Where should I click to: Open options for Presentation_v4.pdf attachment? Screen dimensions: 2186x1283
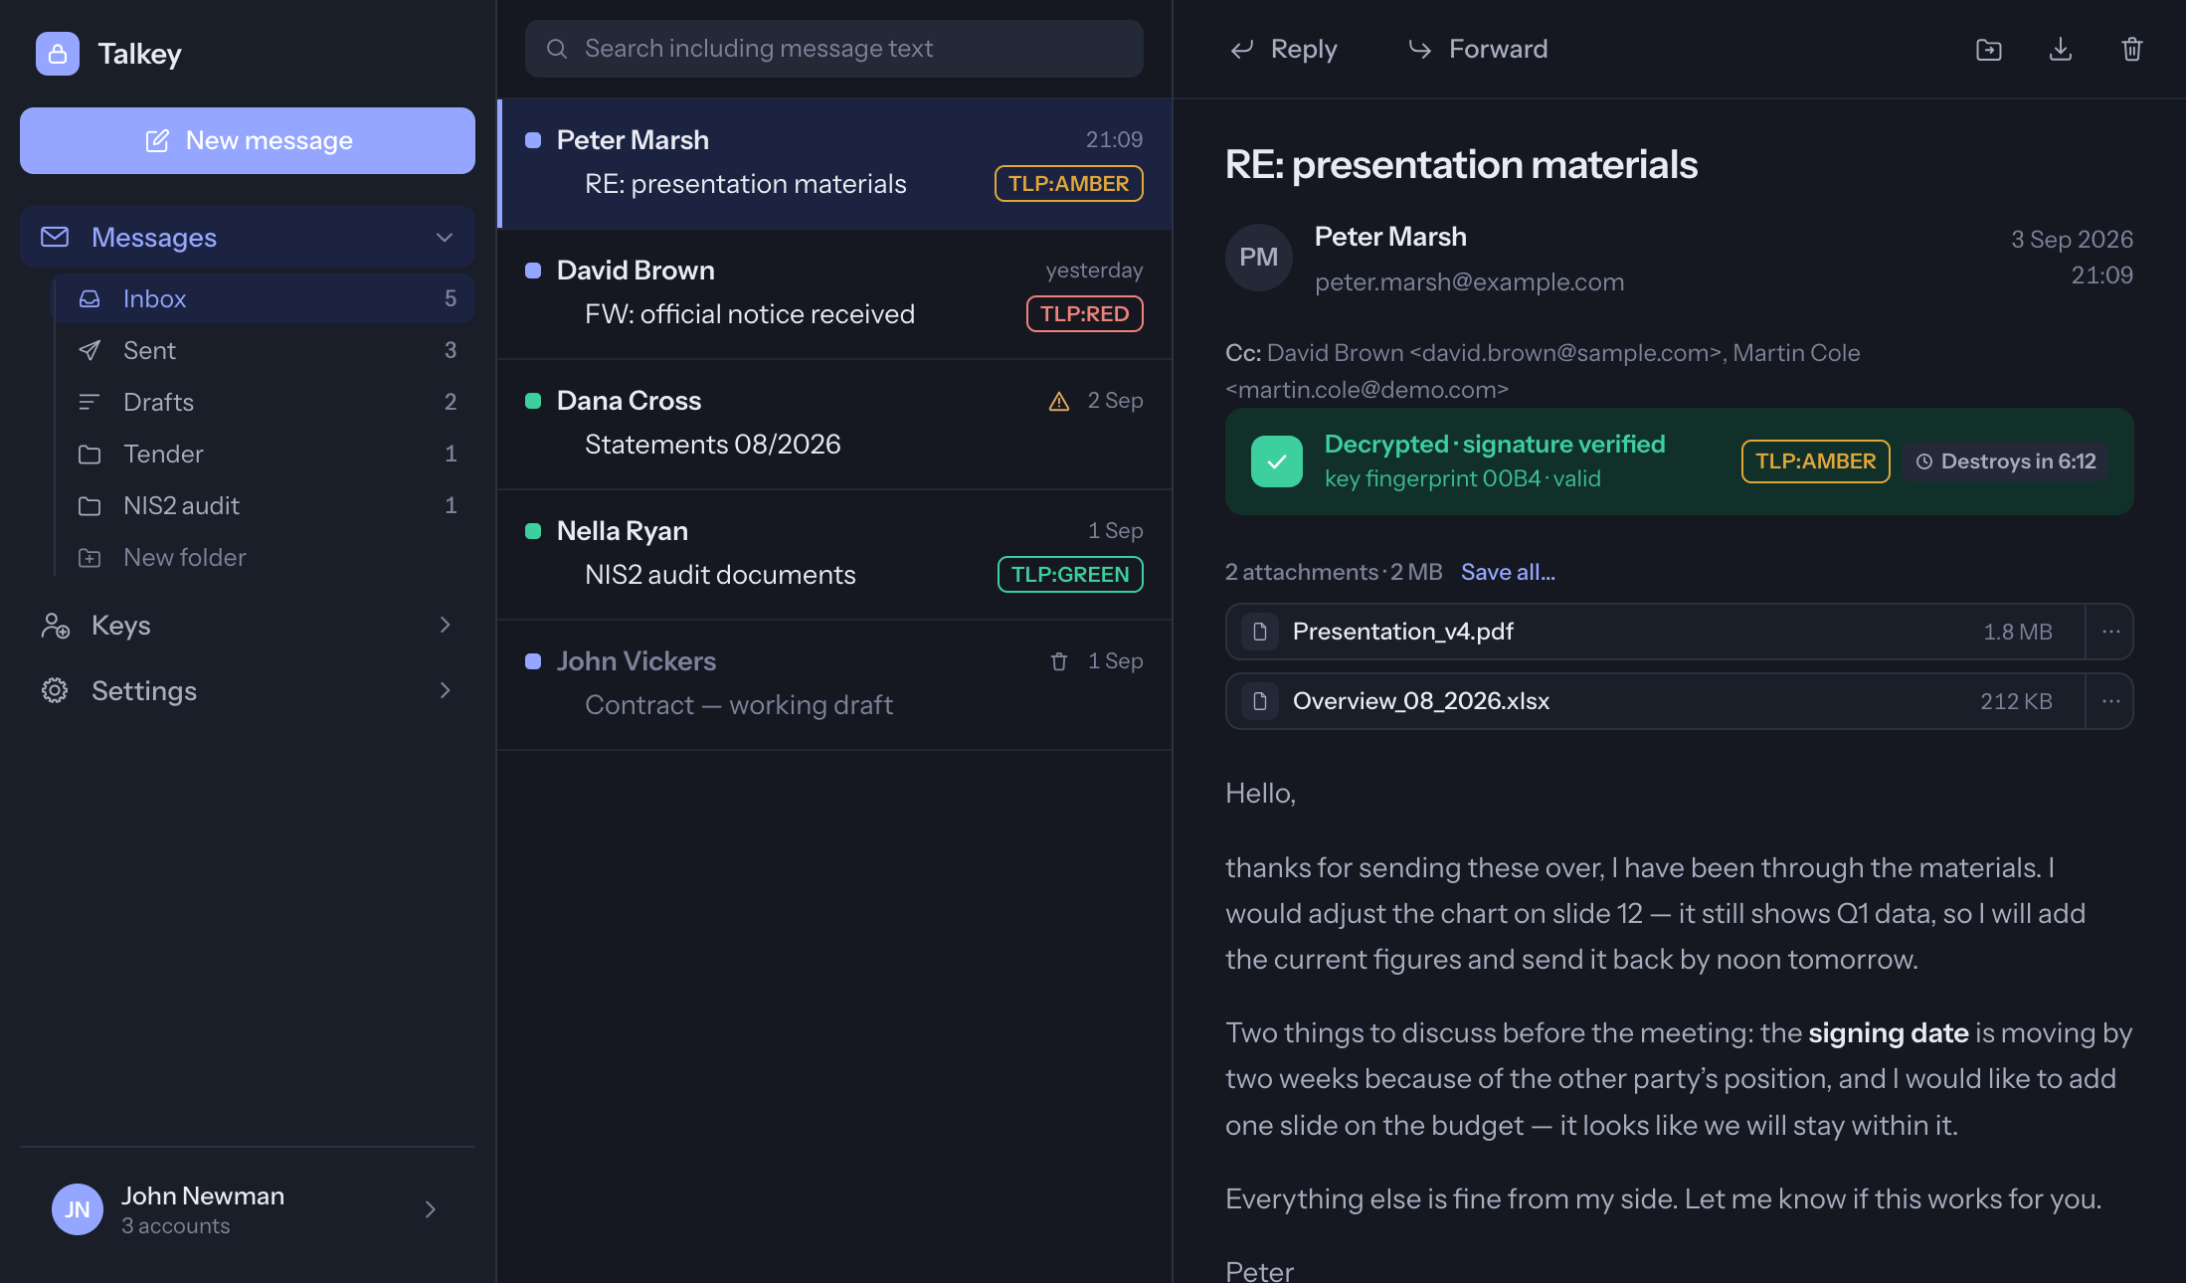[2110, 632]
